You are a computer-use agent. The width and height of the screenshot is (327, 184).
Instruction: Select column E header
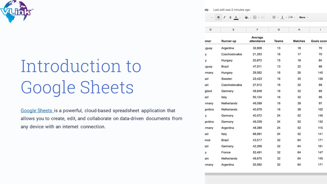pos(233,30)
